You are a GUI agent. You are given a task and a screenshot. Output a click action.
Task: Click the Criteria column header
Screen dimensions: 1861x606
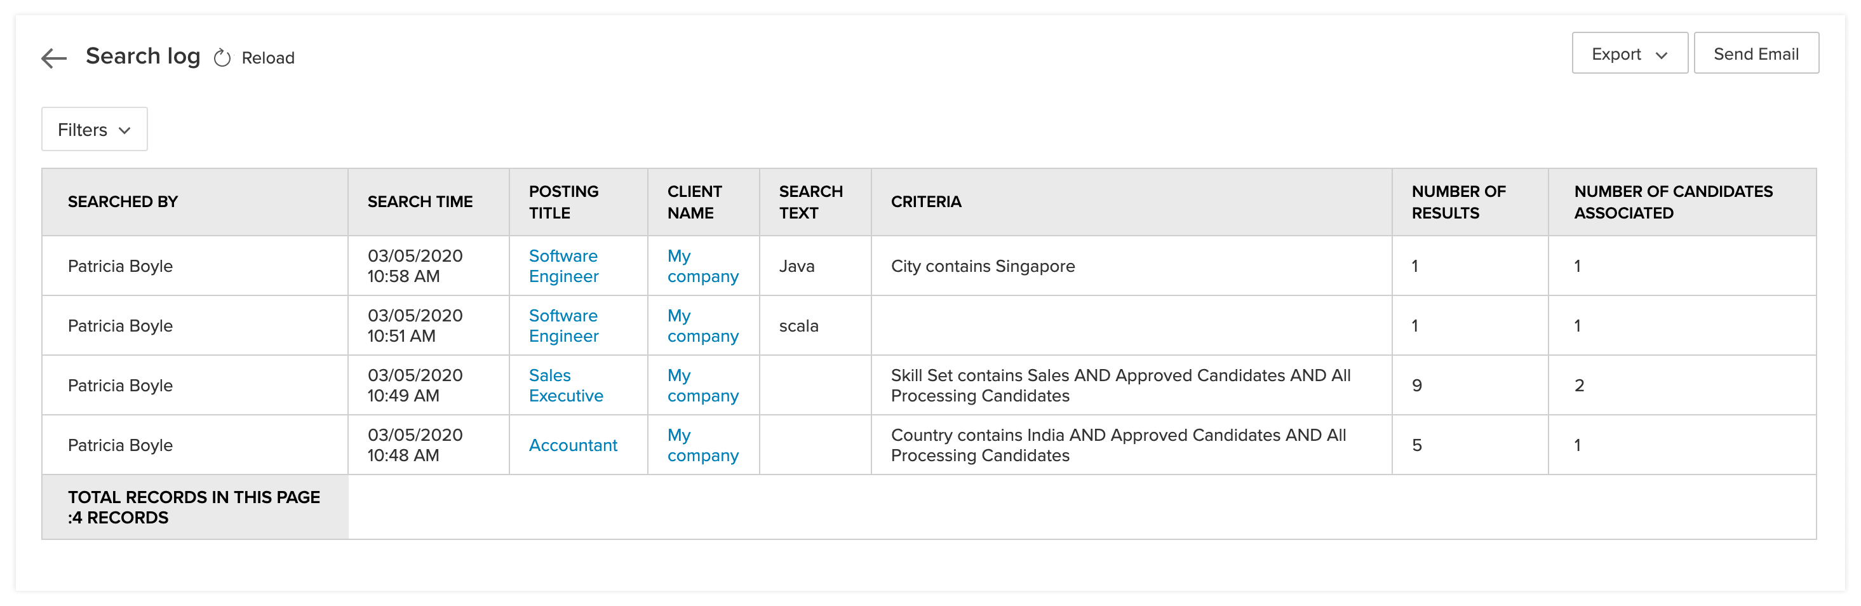pos(925,202)
